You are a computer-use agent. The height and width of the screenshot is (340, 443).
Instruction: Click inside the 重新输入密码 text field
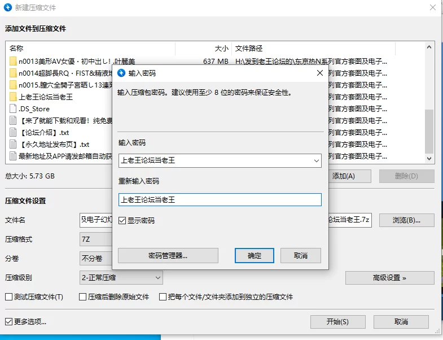pos(220,200)
